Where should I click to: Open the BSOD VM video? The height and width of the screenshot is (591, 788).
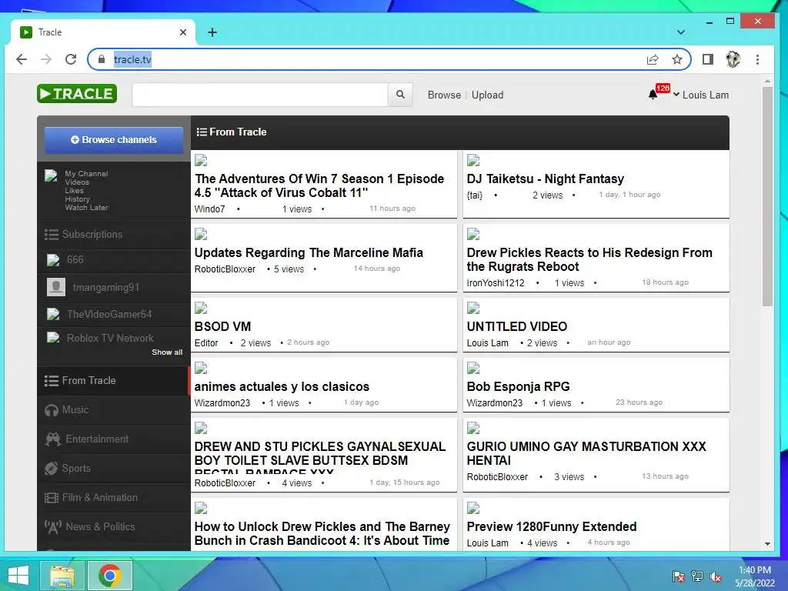[222, 326]
